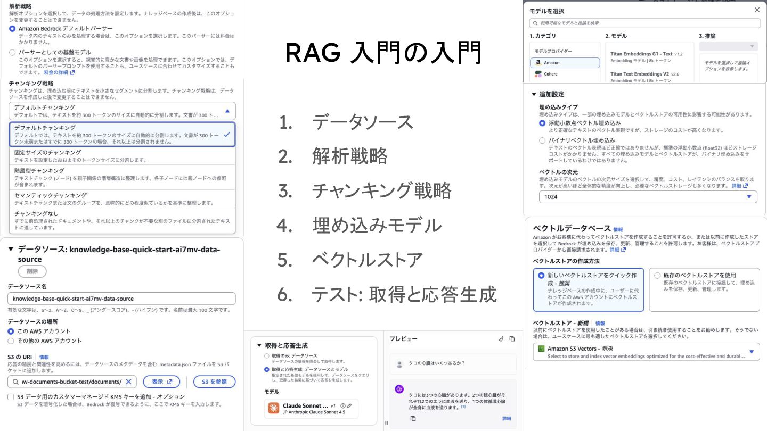Open the 詳細 link under ベクトルの次元
The width and height of the screenshot is (767, 431).
[x=739, y=186]
